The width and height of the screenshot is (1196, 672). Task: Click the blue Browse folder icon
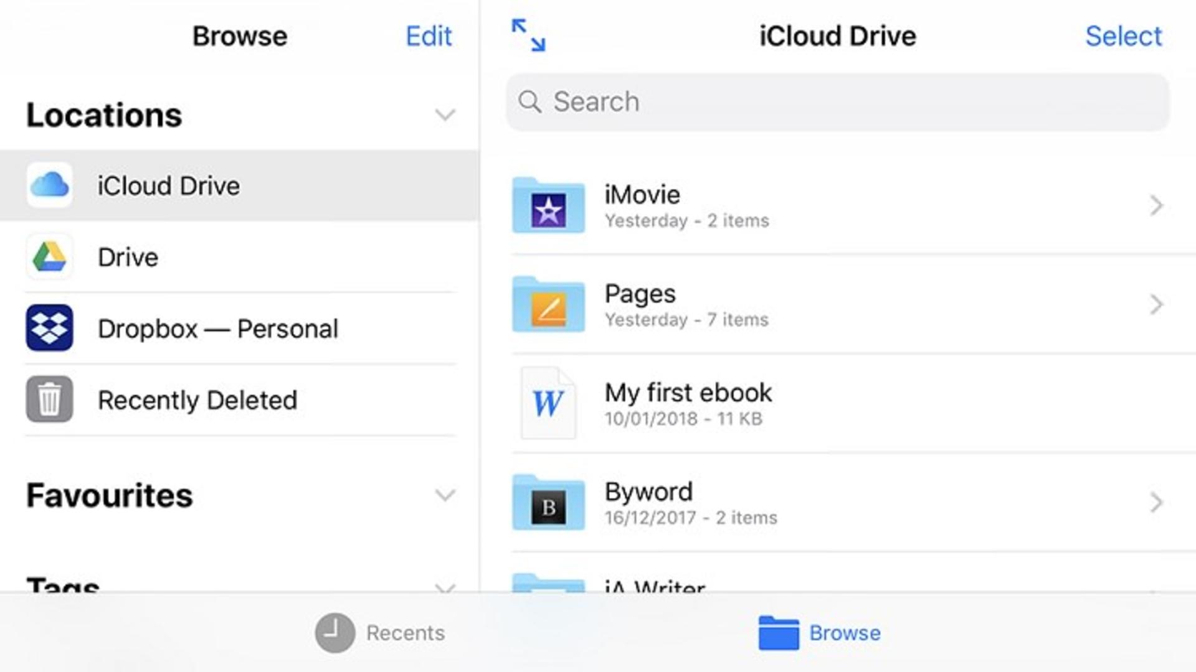point(779,633)
